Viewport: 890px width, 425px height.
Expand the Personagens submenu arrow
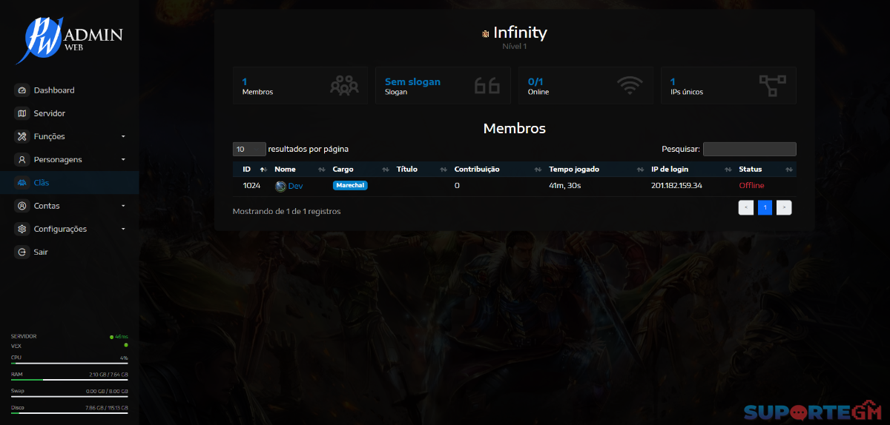tap(123, 160)
